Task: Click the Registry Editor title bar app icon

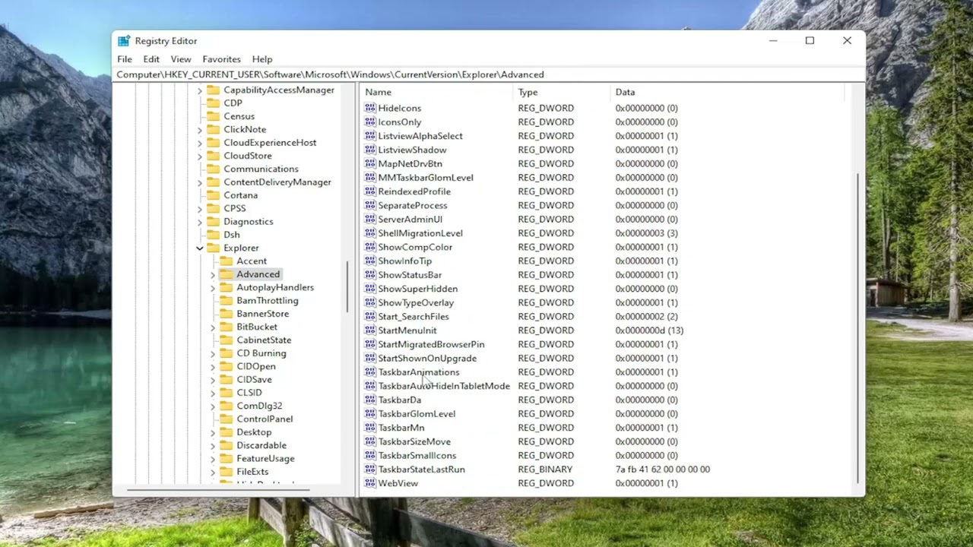Action: point(124,41)
